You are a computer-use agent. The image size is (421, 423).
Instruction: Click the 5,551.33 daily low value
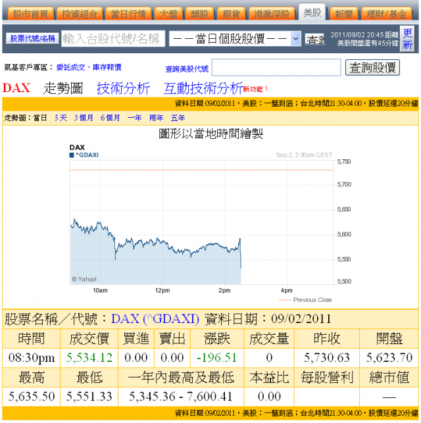tap(89, 397)
